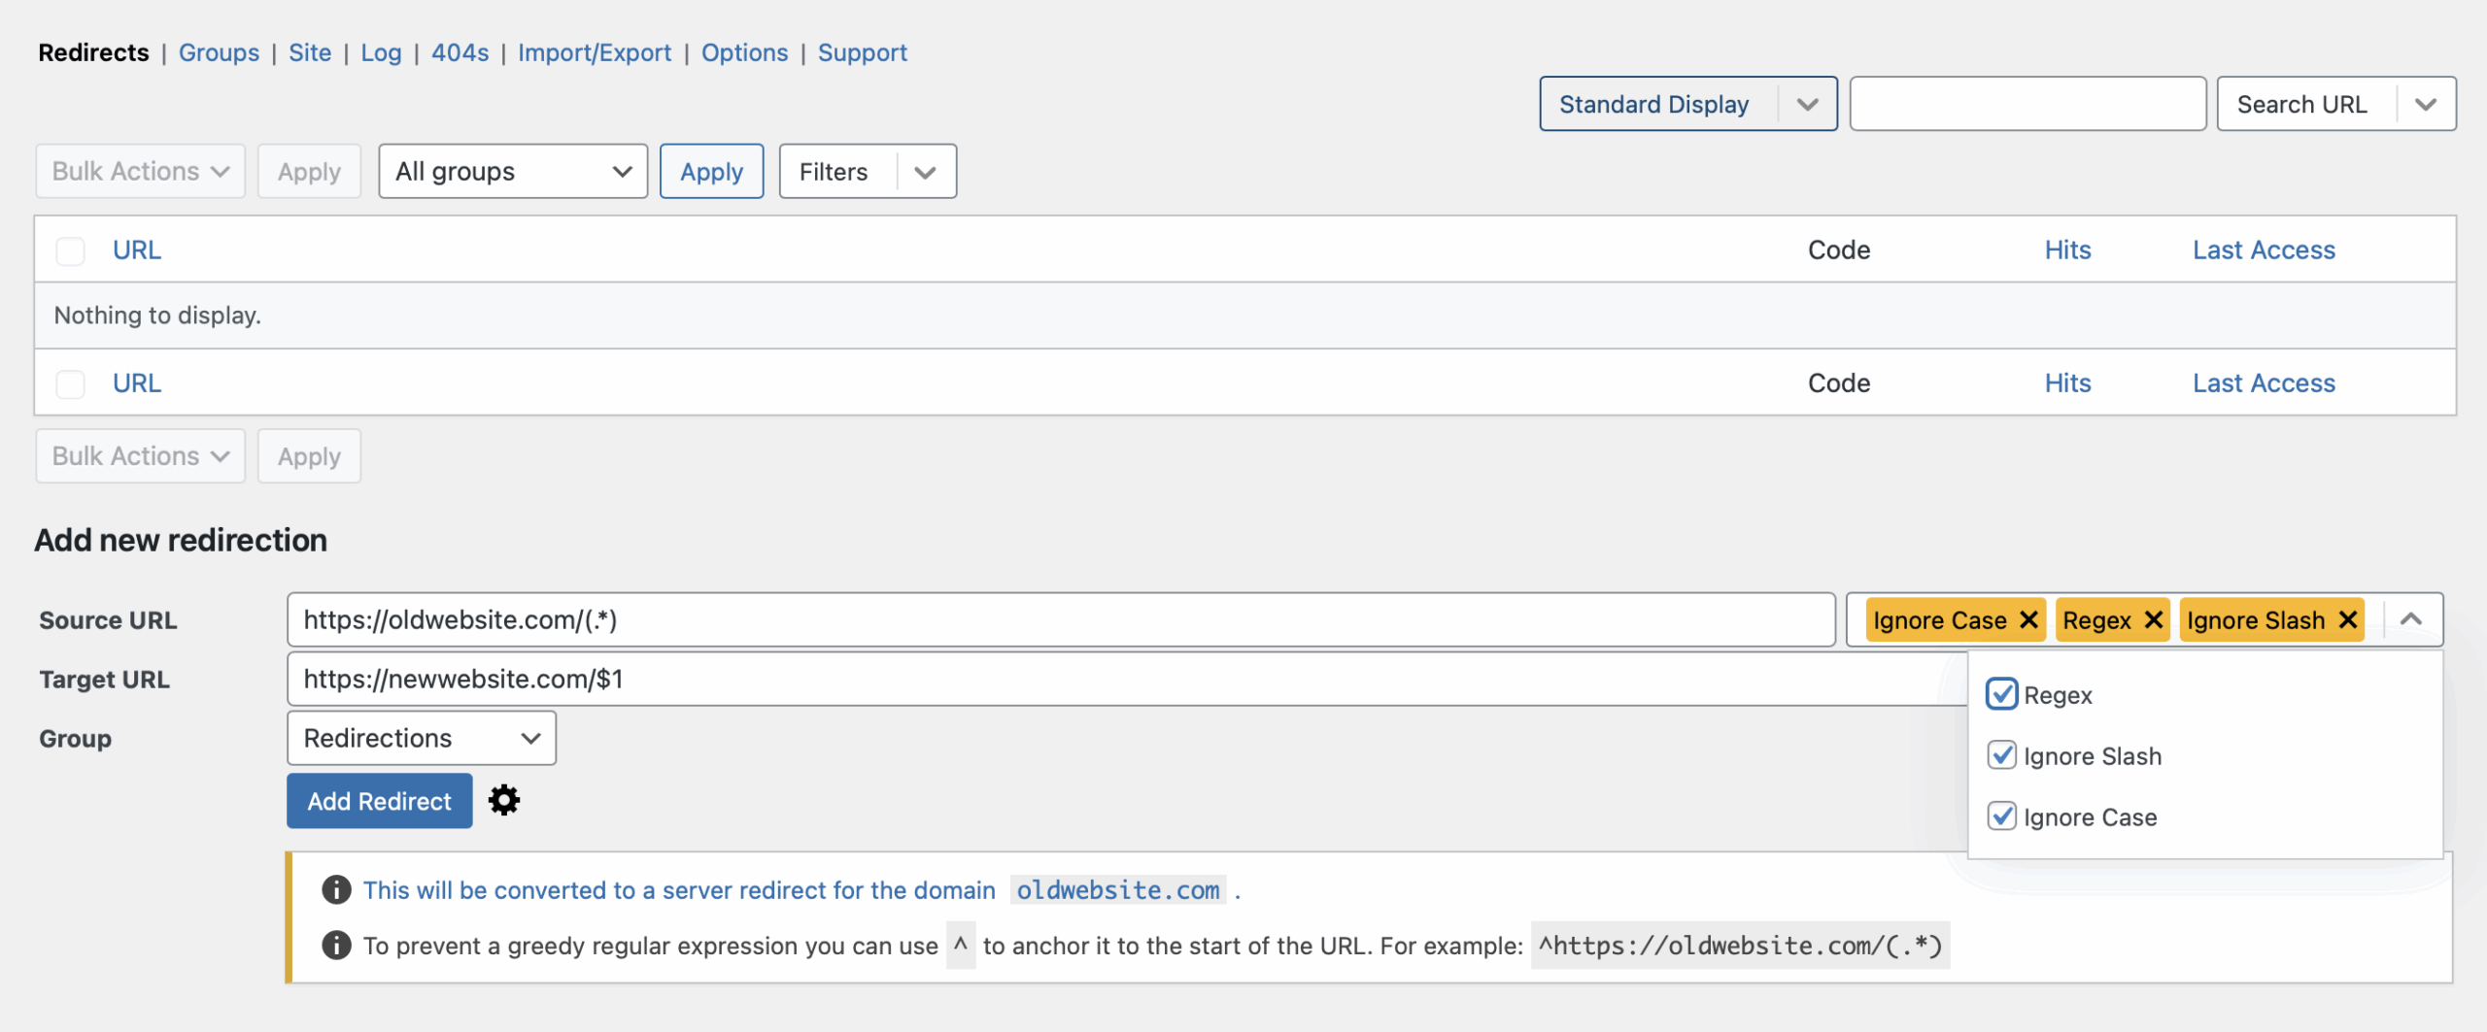2487x1032 pixels.
Task: Uncheck the Ignore Slash checkbox
Action: point(2001,755)
